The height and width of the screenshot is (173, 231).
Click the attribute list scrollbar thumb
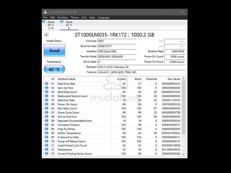[183, 107]
